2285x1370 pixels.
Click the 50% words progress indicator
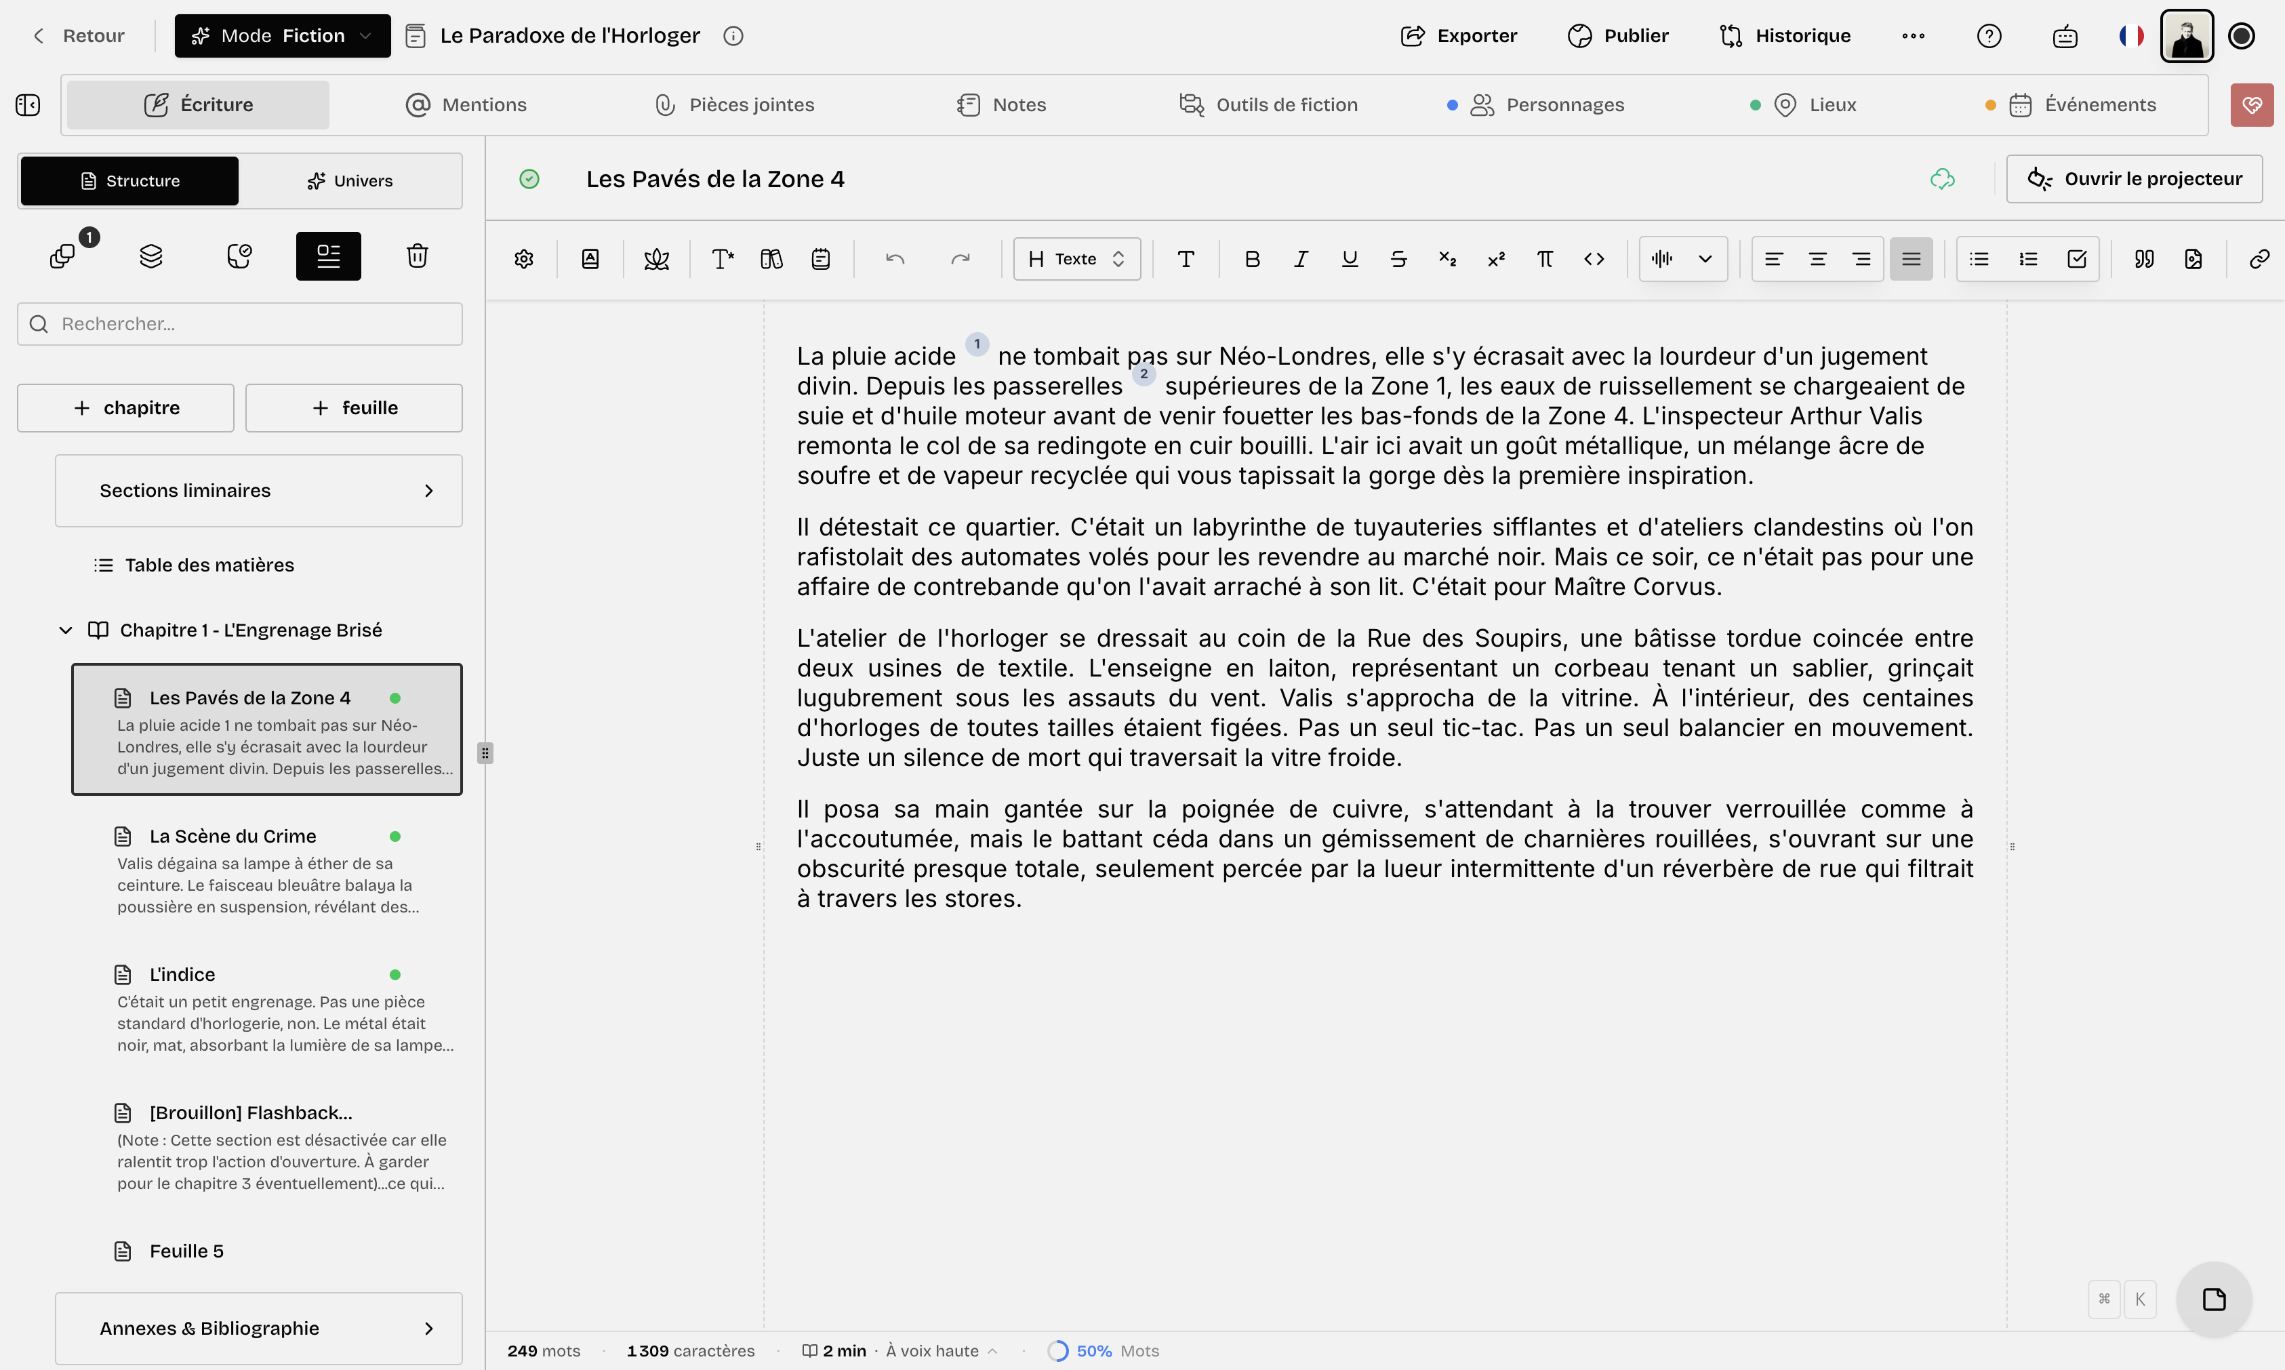point(1103,1350)
